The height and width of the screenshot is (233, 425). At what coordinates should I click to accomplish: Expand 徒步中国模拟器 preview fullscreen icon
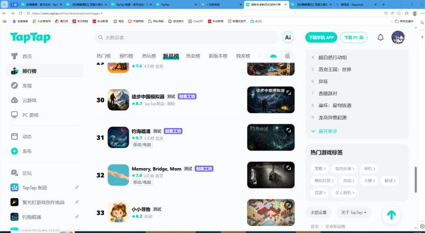[289, 93]
